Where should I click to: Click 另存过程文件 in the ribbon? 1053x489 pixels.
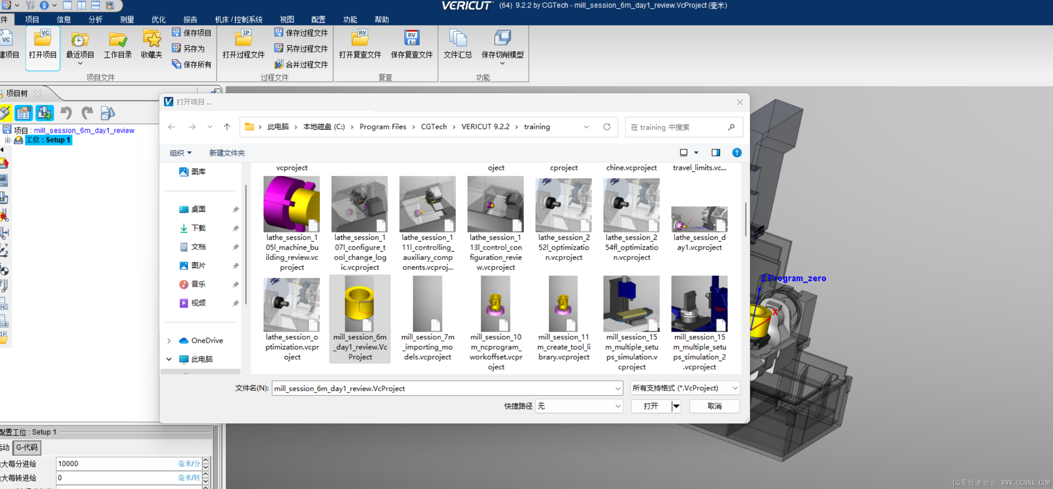pos(301,48)
